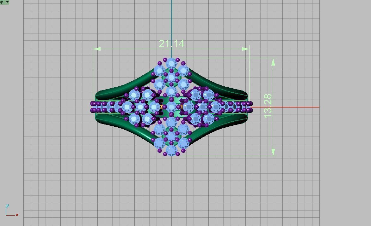Pick the bottommost blue gem on the ring
The image size is (371, 226).
point(171,151)
